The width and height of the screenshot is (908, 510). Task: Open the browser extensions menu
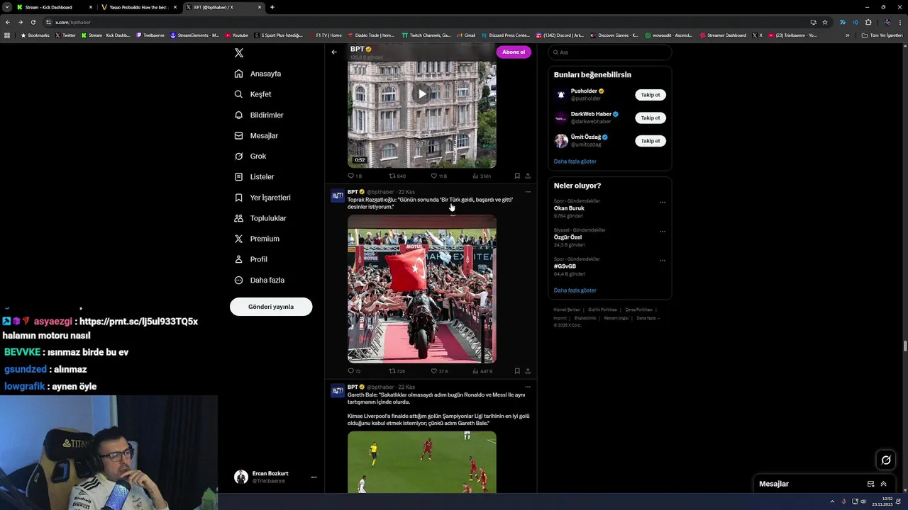tap(868, 22)
